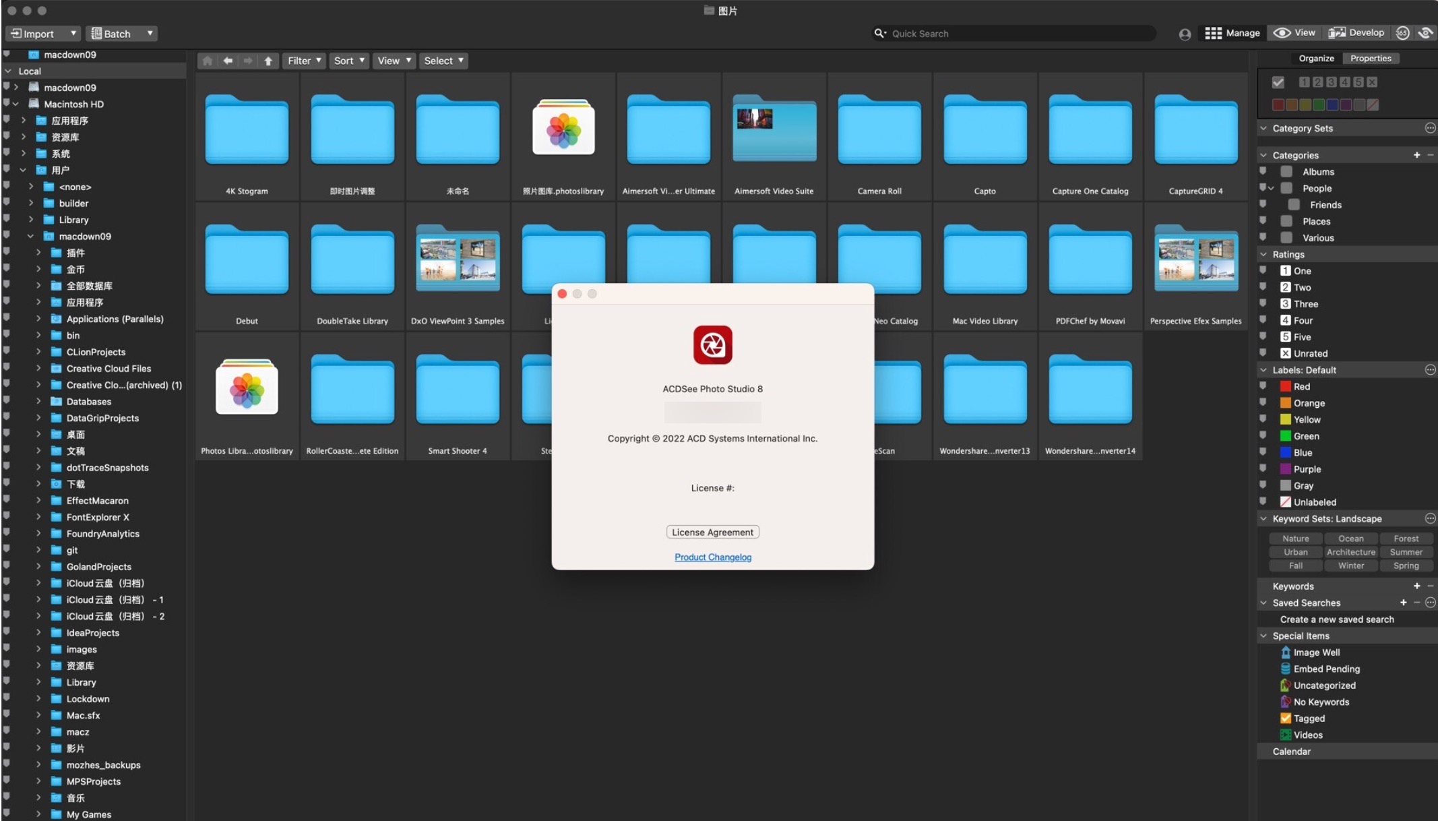Viewport: 1438px width, 821px height.
Task: Select the Unlabeled label entry
Action: point(1308,502)
